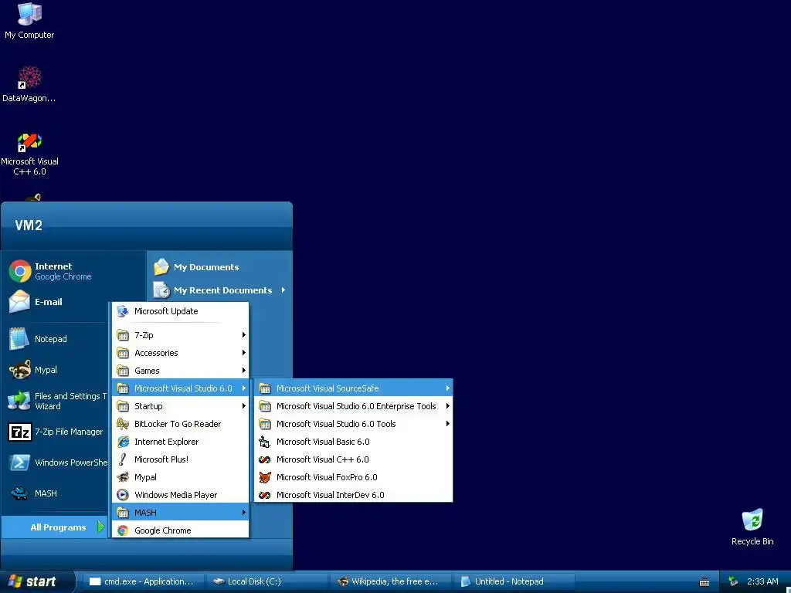Switch to Wikipedia browser taskbar button
This screenshot has width=791, height=593.
[x=390, y=581]
